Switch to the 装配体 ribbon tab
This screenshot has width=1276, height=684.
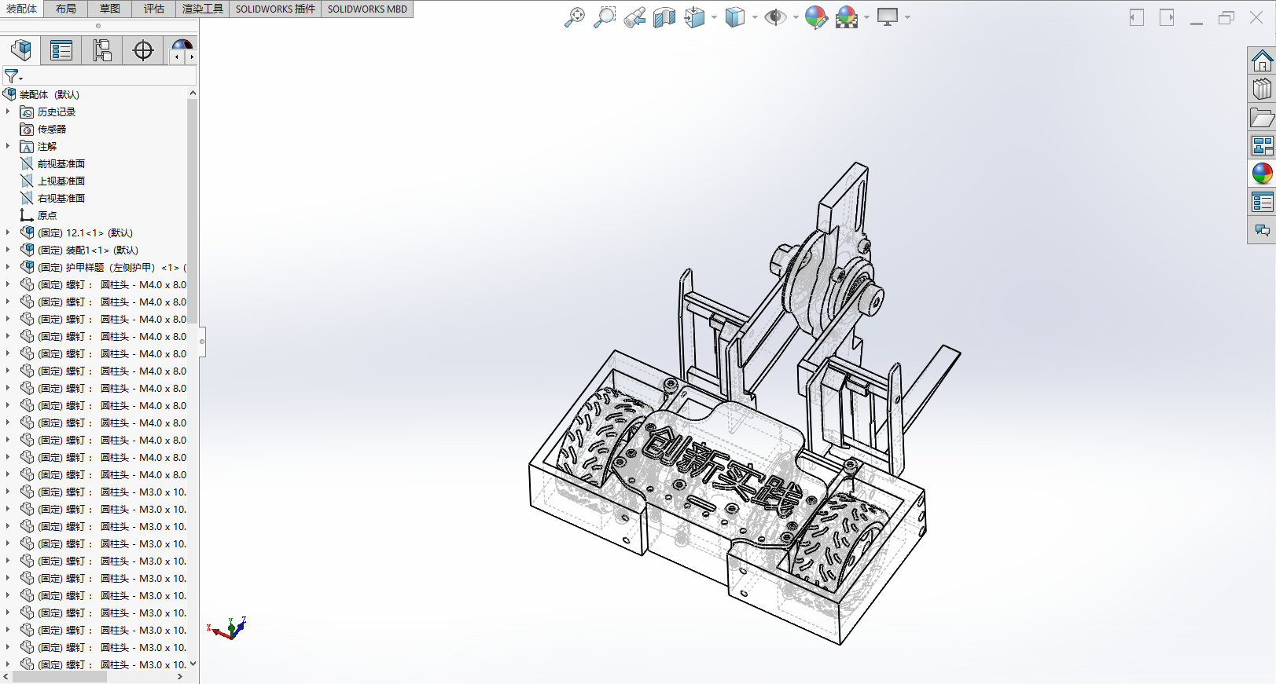point(22,9)
